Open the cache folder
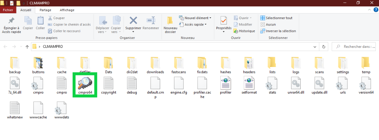The image size is (379, 140). 62,66
